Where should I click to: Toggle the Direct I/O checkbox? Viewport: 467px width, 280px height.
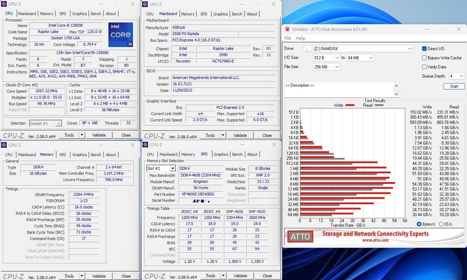[425, 49]
